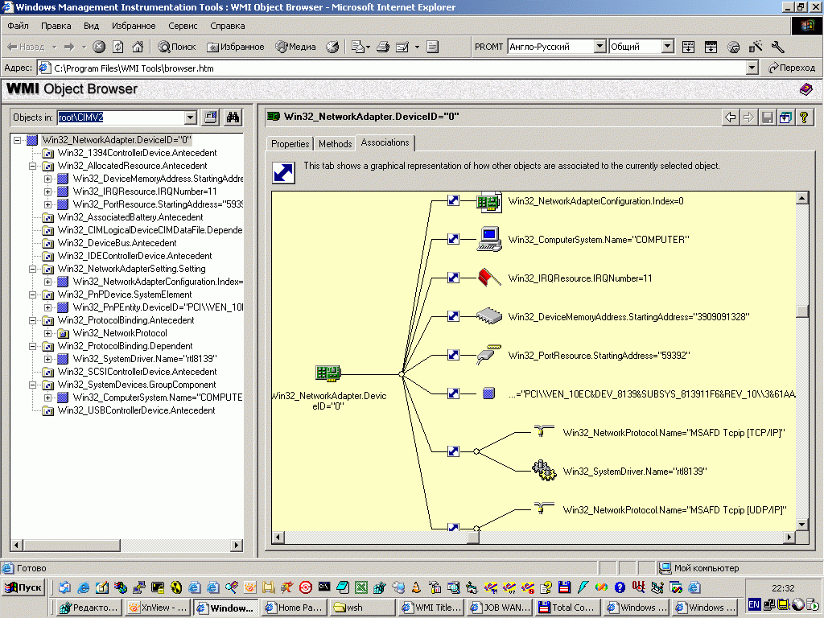Collapse the Win32_AllocatedResource.Antecedent node
The height and width of the screenshot is (618, 824).
[32, 166]
